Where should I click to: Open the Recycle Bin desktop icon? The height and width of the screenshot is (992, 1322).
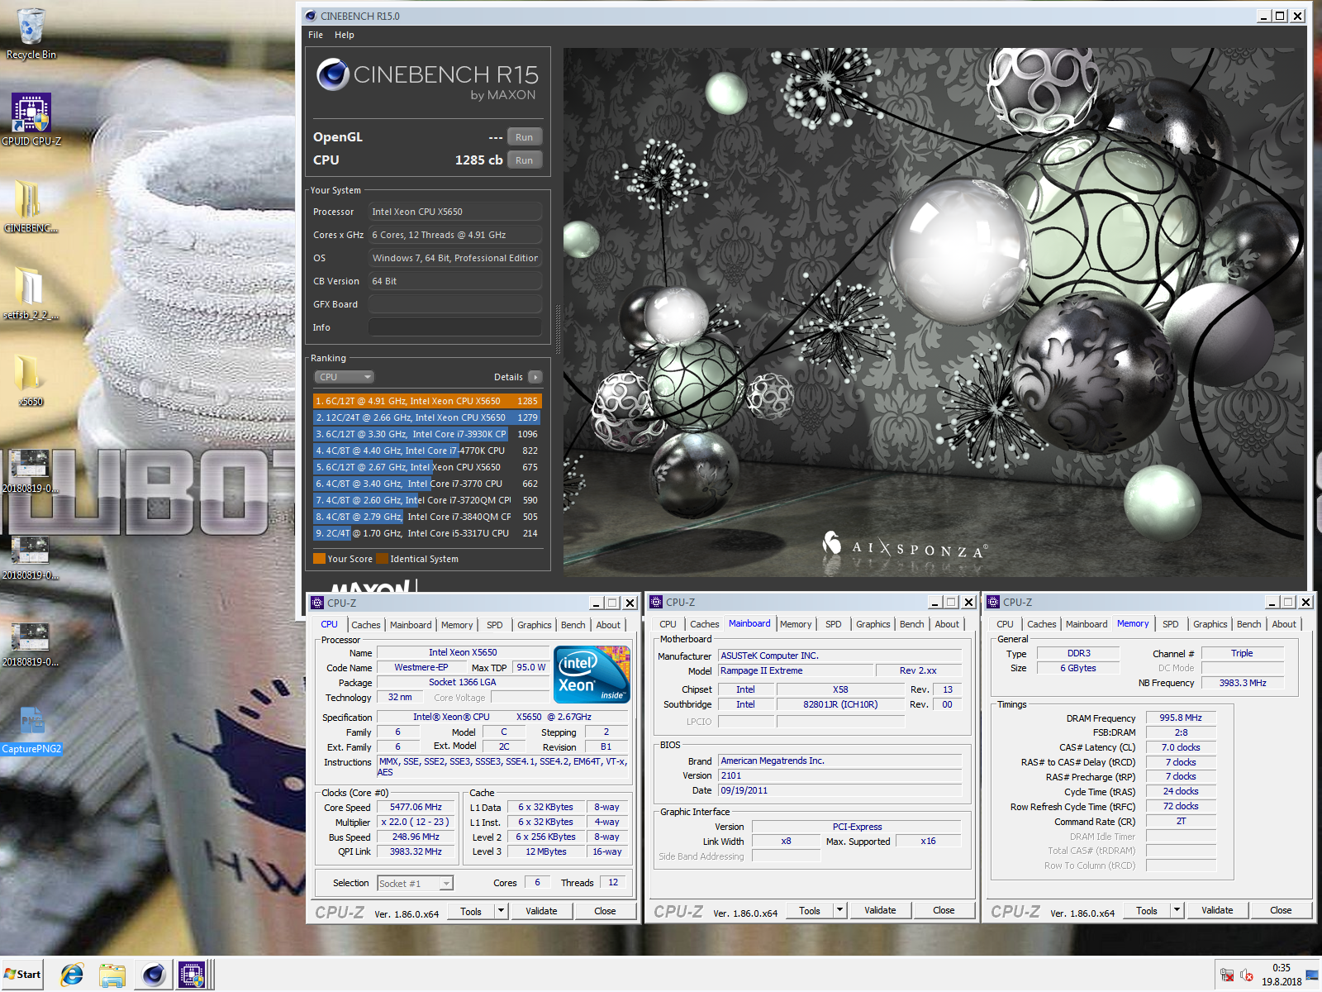pos(31,33)
